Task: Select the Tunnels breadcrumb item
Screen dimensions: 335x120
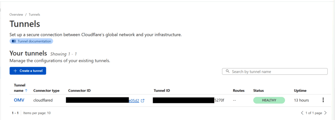Action: 34,14
